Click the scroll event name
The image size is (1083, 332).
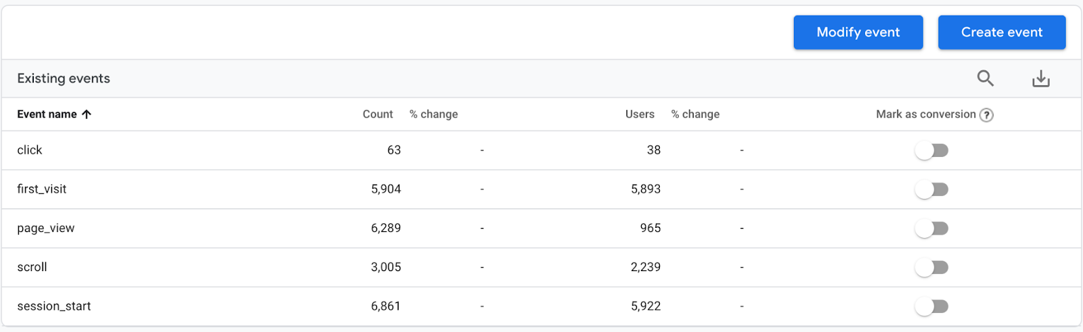coord(32,267)
